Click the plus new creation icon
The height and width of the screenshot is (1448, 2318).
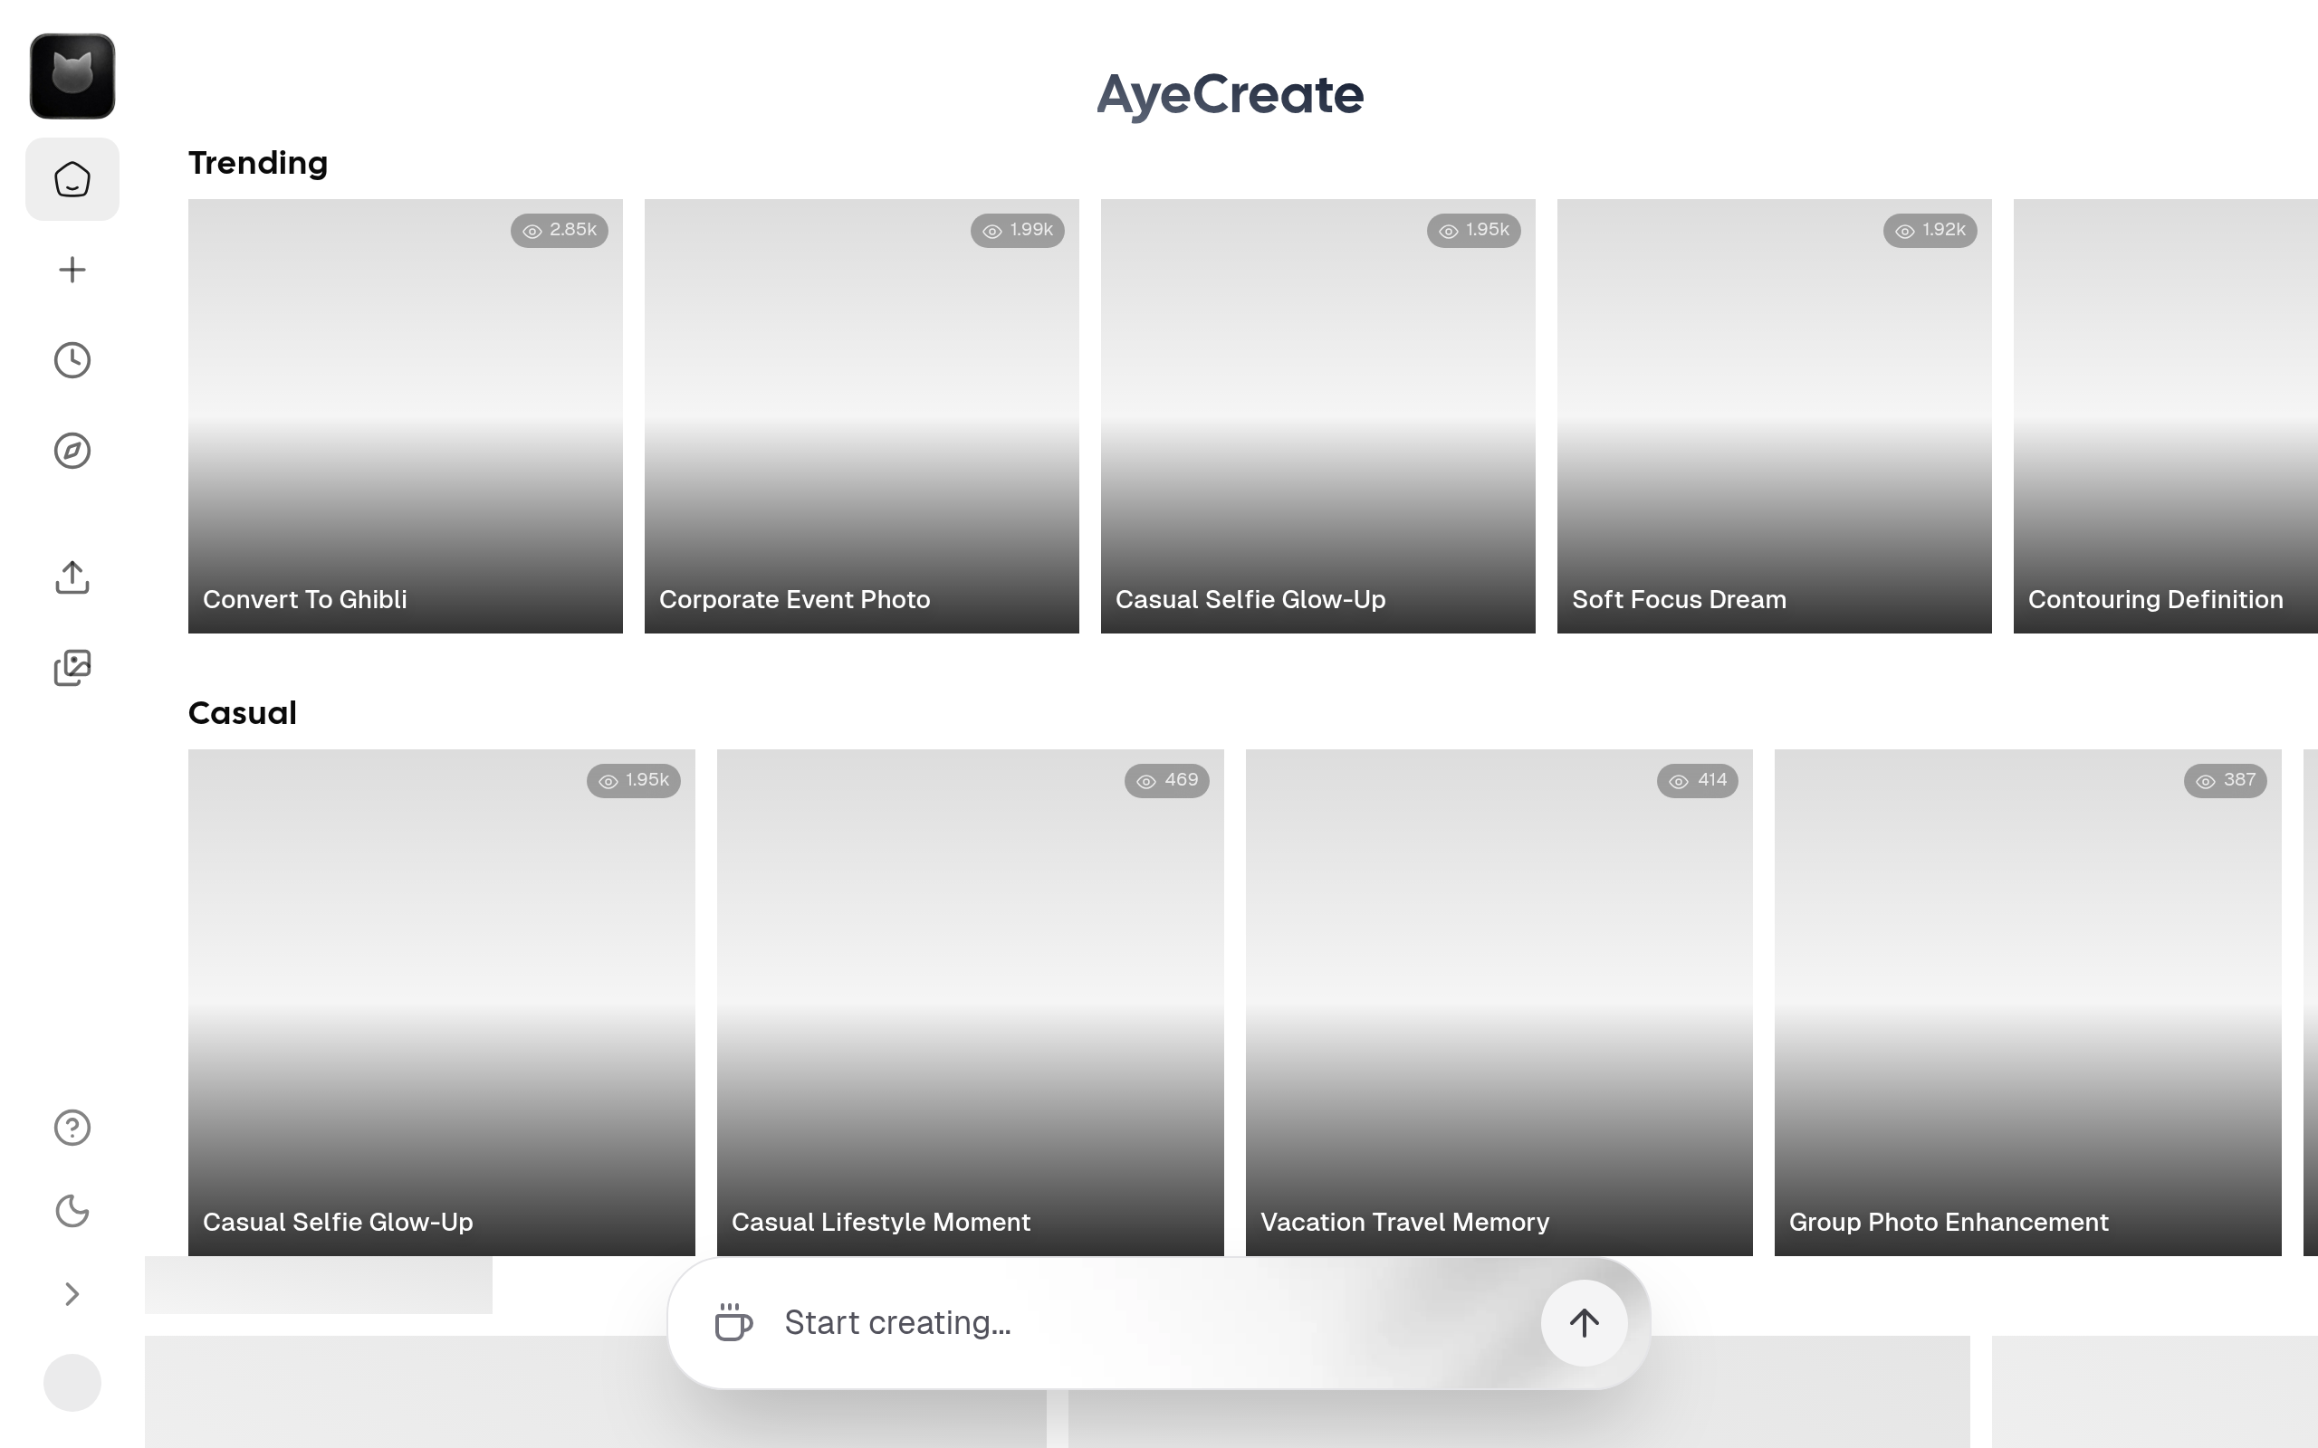point(72,270)
